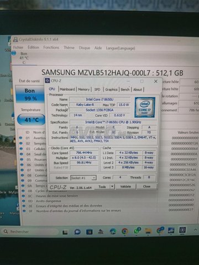Open the Tools dropdown arrow in CPU-Z
This screenshot has width=199, height=265.
click(112, 187)
